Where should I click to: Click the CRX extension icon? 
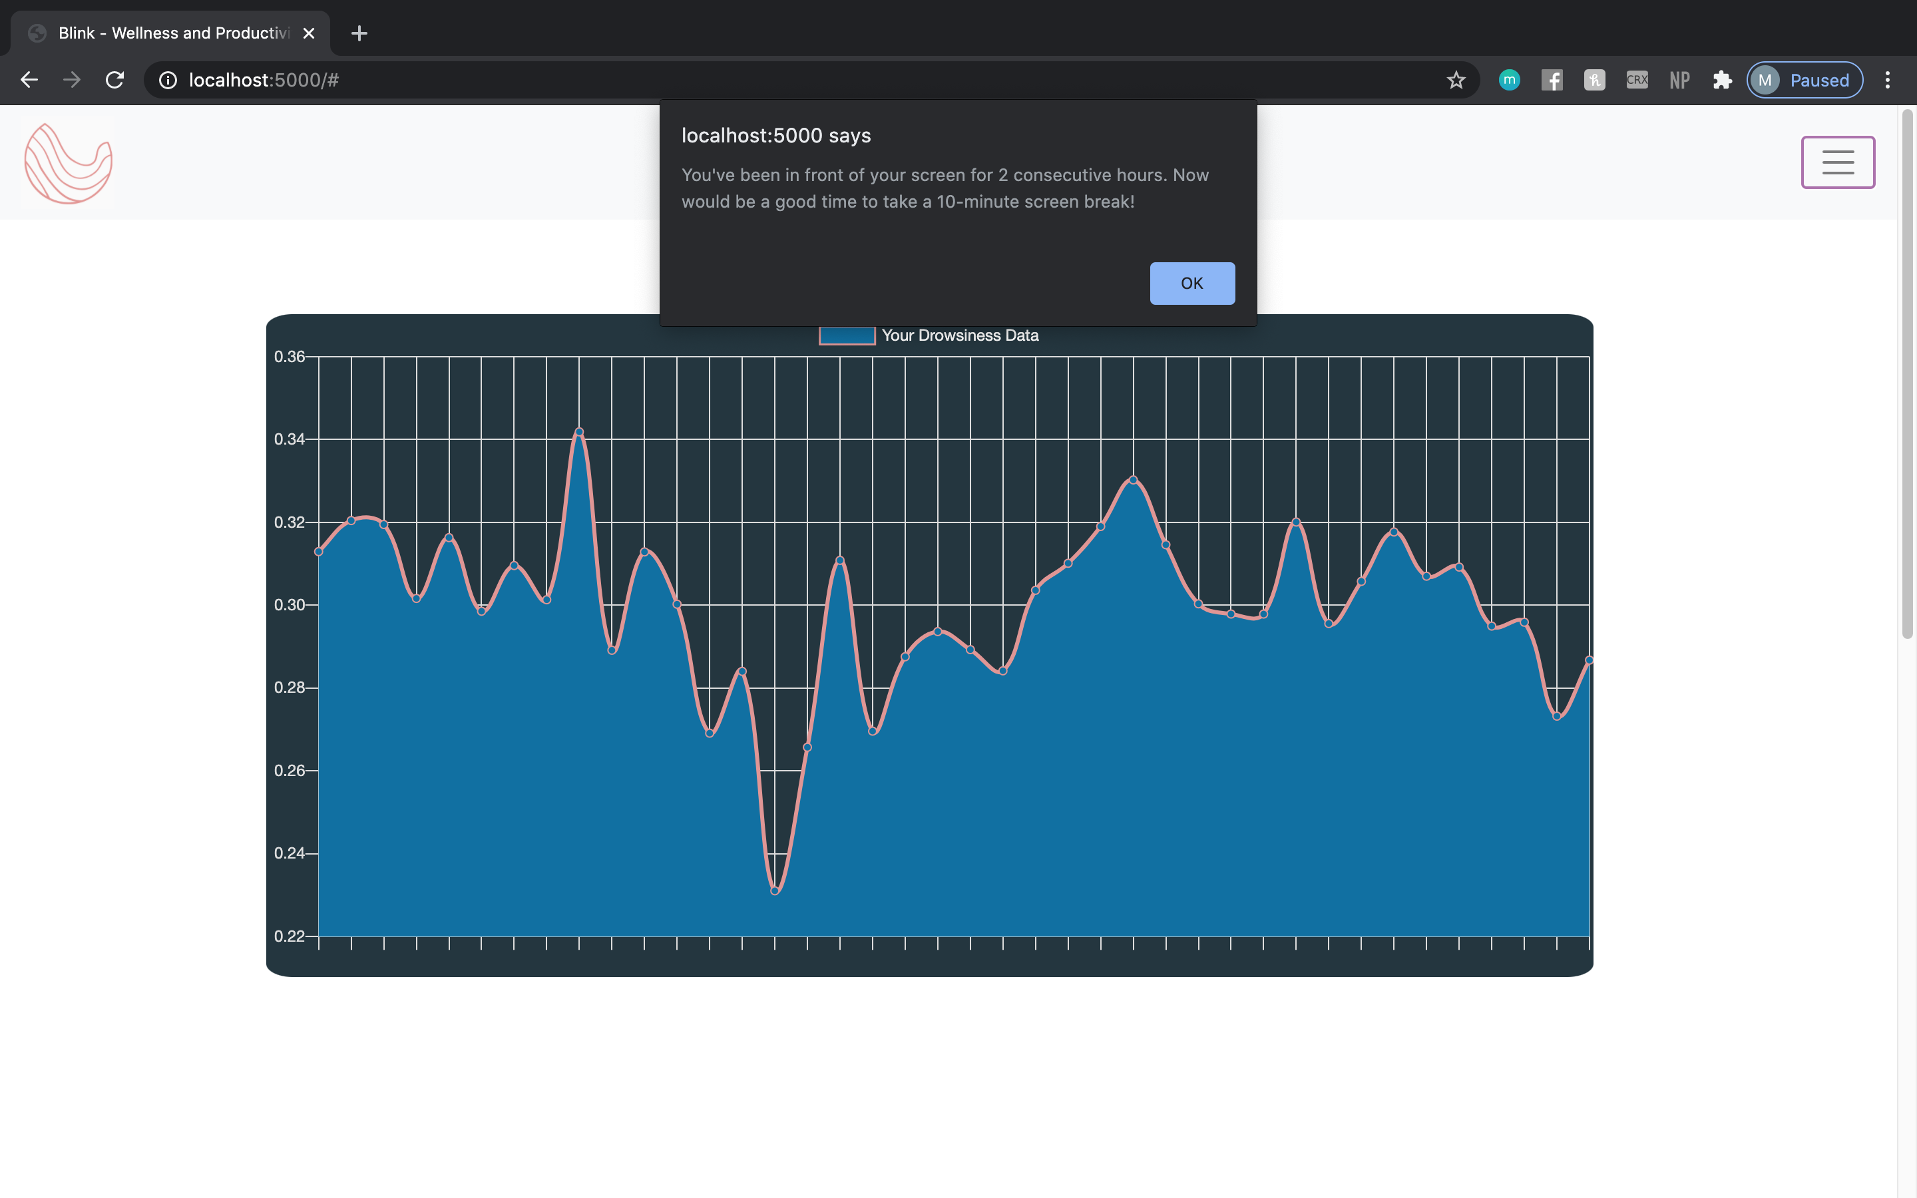1637,80
